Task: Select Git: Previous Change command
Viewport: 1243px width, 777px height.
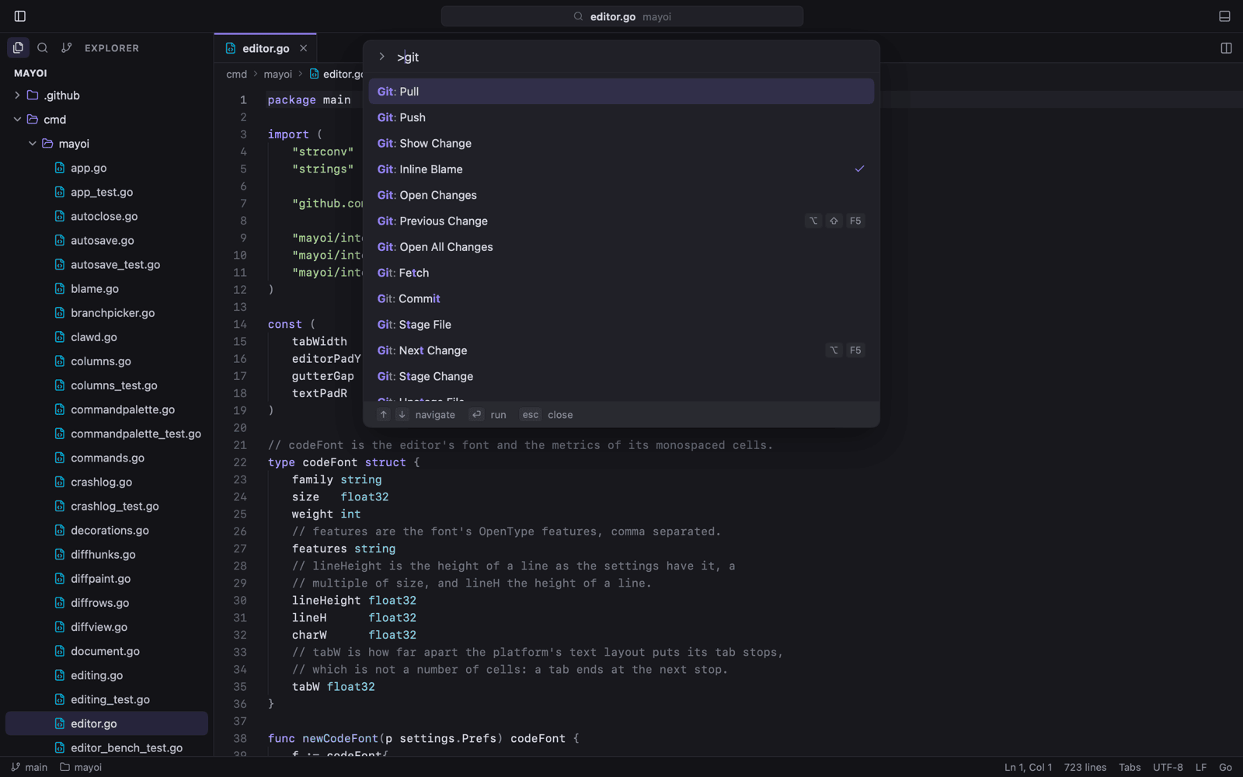Action: coord(621,221)
